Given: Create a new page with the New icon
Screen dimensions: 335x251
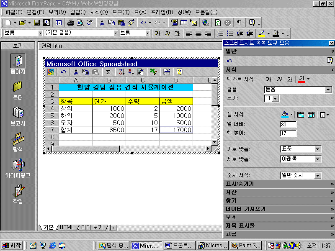Looking at the screenshot, I should (8, 23).
